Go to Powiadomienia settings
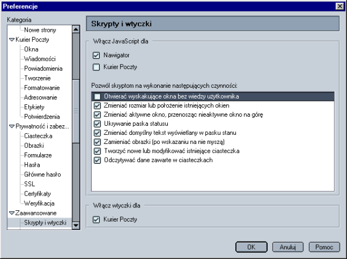Screen dimensions: 347x259 pyautogui.click(x=43, y=69)
